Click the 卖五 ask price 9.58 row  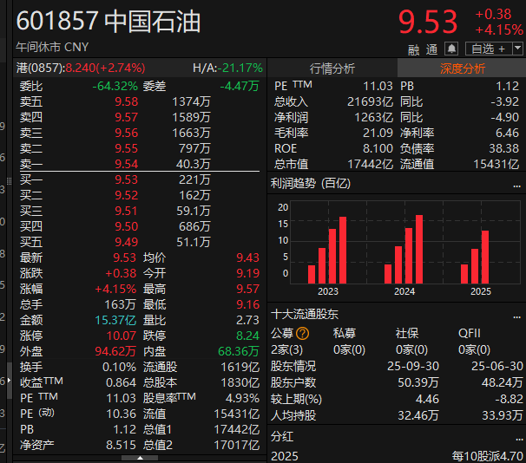coord(126,101)
